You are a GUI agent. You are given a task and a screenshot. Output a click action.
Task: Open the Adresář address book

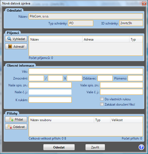(x=16, y=46)
